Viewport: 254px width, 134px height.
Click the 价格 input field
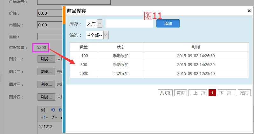point(49,13)
